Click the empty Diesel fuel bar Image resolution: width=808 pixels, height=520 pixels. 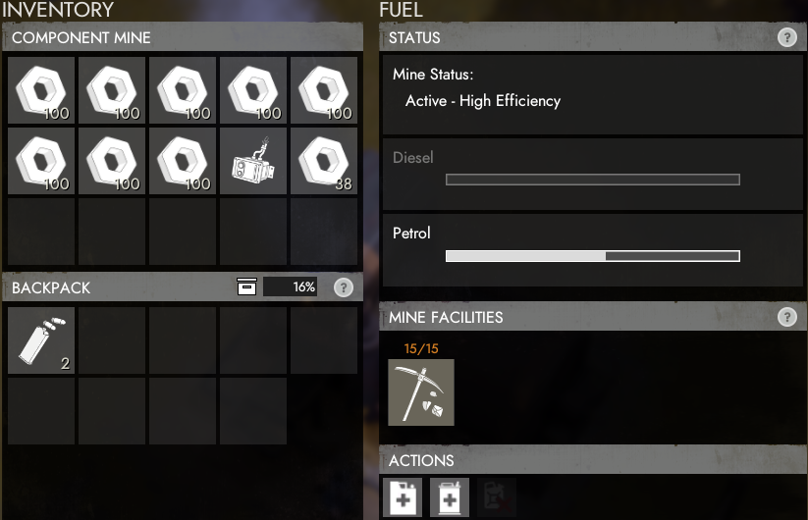(x=593, y=180)
